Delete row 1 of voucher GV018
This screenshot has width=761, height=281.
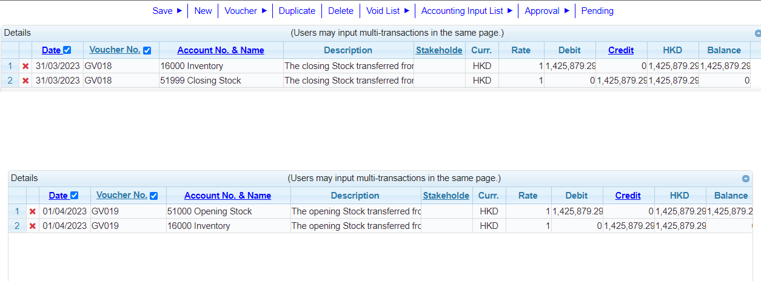(25, 66)
